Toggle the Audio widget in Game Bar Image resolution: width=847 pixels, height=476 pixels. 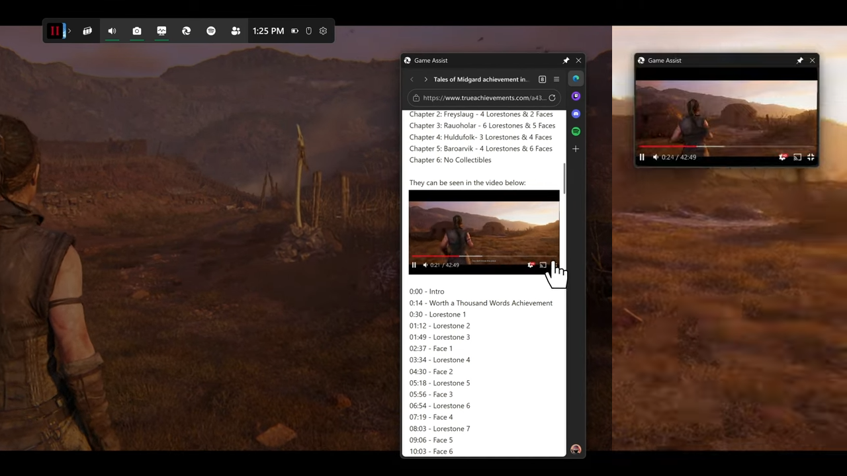tap(112, 31)
